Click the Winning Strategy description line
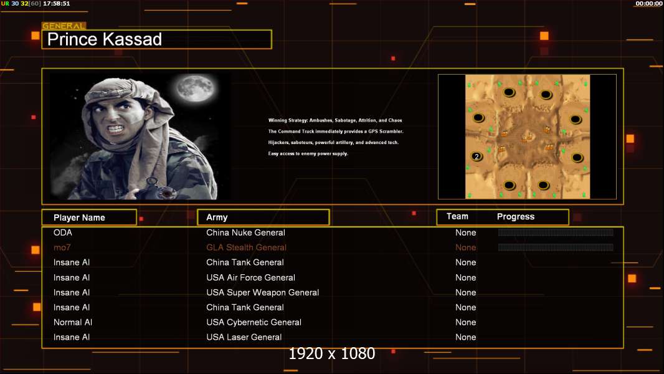Image resolution: width=664 pixels, height=374 pixels. 335,120
